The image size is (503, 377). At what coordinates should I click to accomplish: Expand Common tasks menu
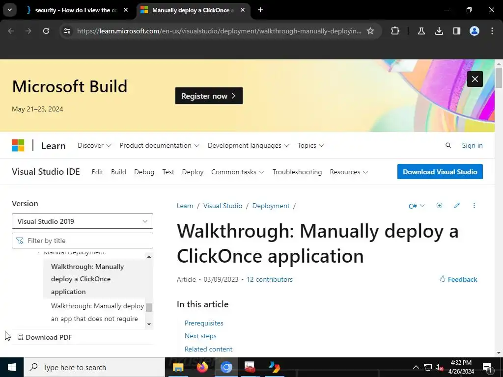tap(237, 172)
